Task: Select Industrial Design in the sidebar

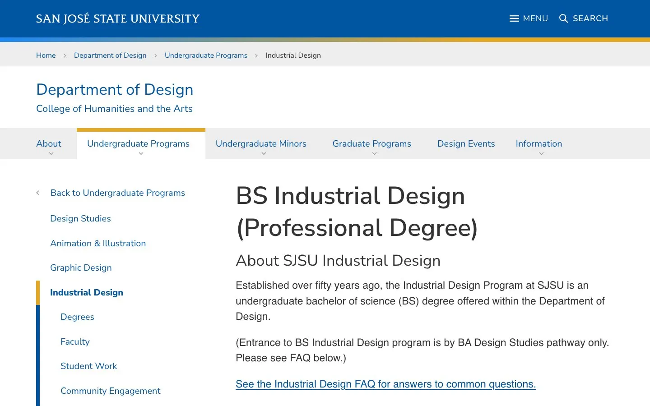Action: pos(87,292)
